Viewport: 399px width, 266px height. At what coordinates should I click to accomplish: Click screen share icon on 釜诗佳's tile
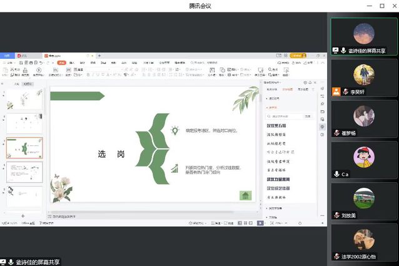336,50
